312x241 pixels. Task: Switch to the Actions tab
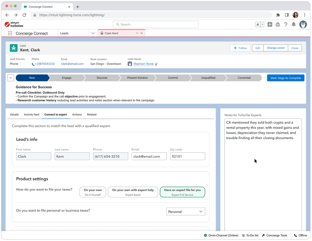(77, 114)
